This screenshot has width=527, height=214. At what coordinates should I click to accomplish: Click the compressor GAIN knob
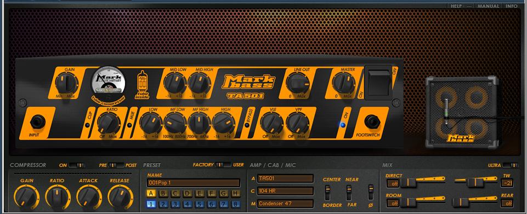point(26,197)
